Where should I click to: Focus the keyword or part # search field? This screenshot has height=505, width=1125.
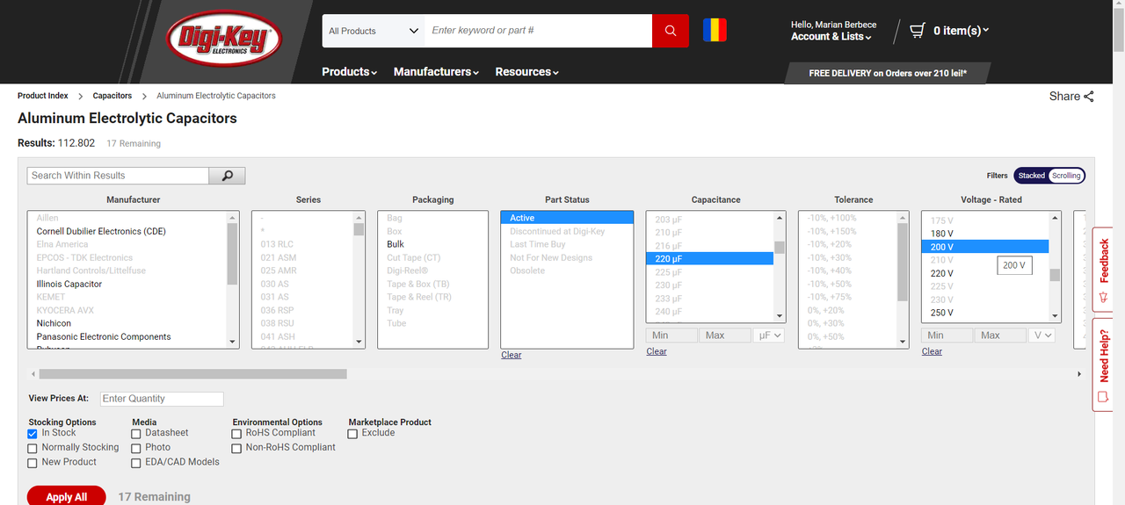[539, 31]
